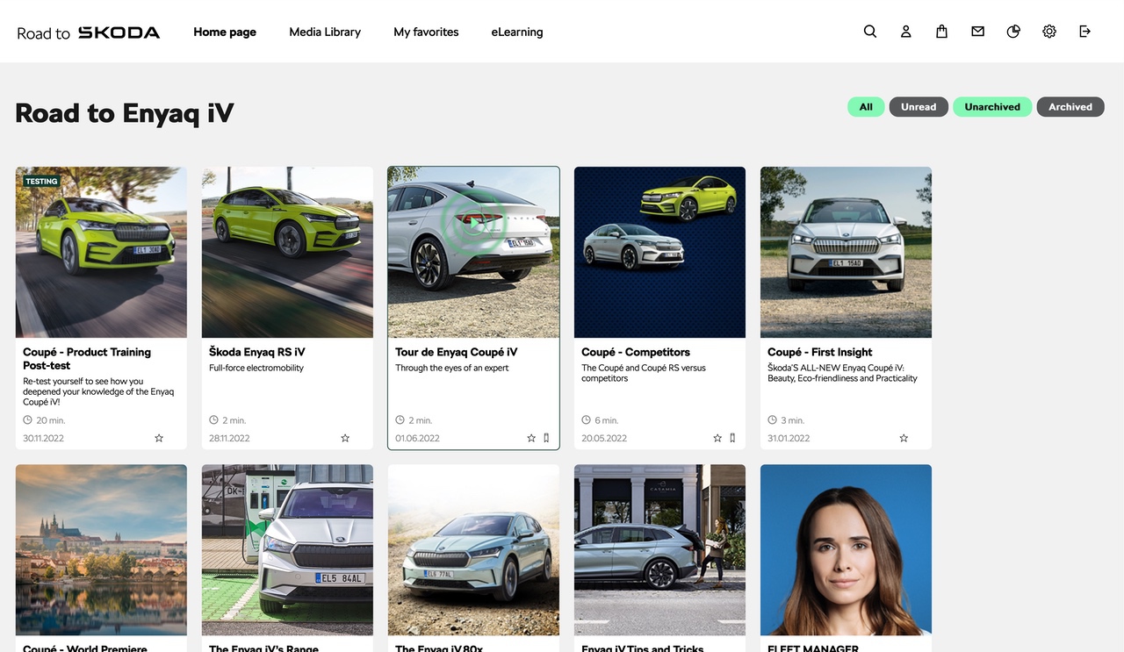Open the eLearning menu item
This screenshot has width=1124, height=652.
[516, 32]
